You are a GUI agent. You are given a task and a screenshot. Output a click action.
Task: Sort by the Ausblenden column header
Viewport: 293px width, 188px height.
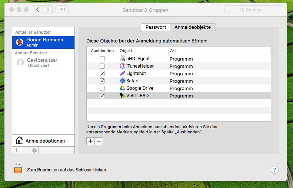(102, 51)
